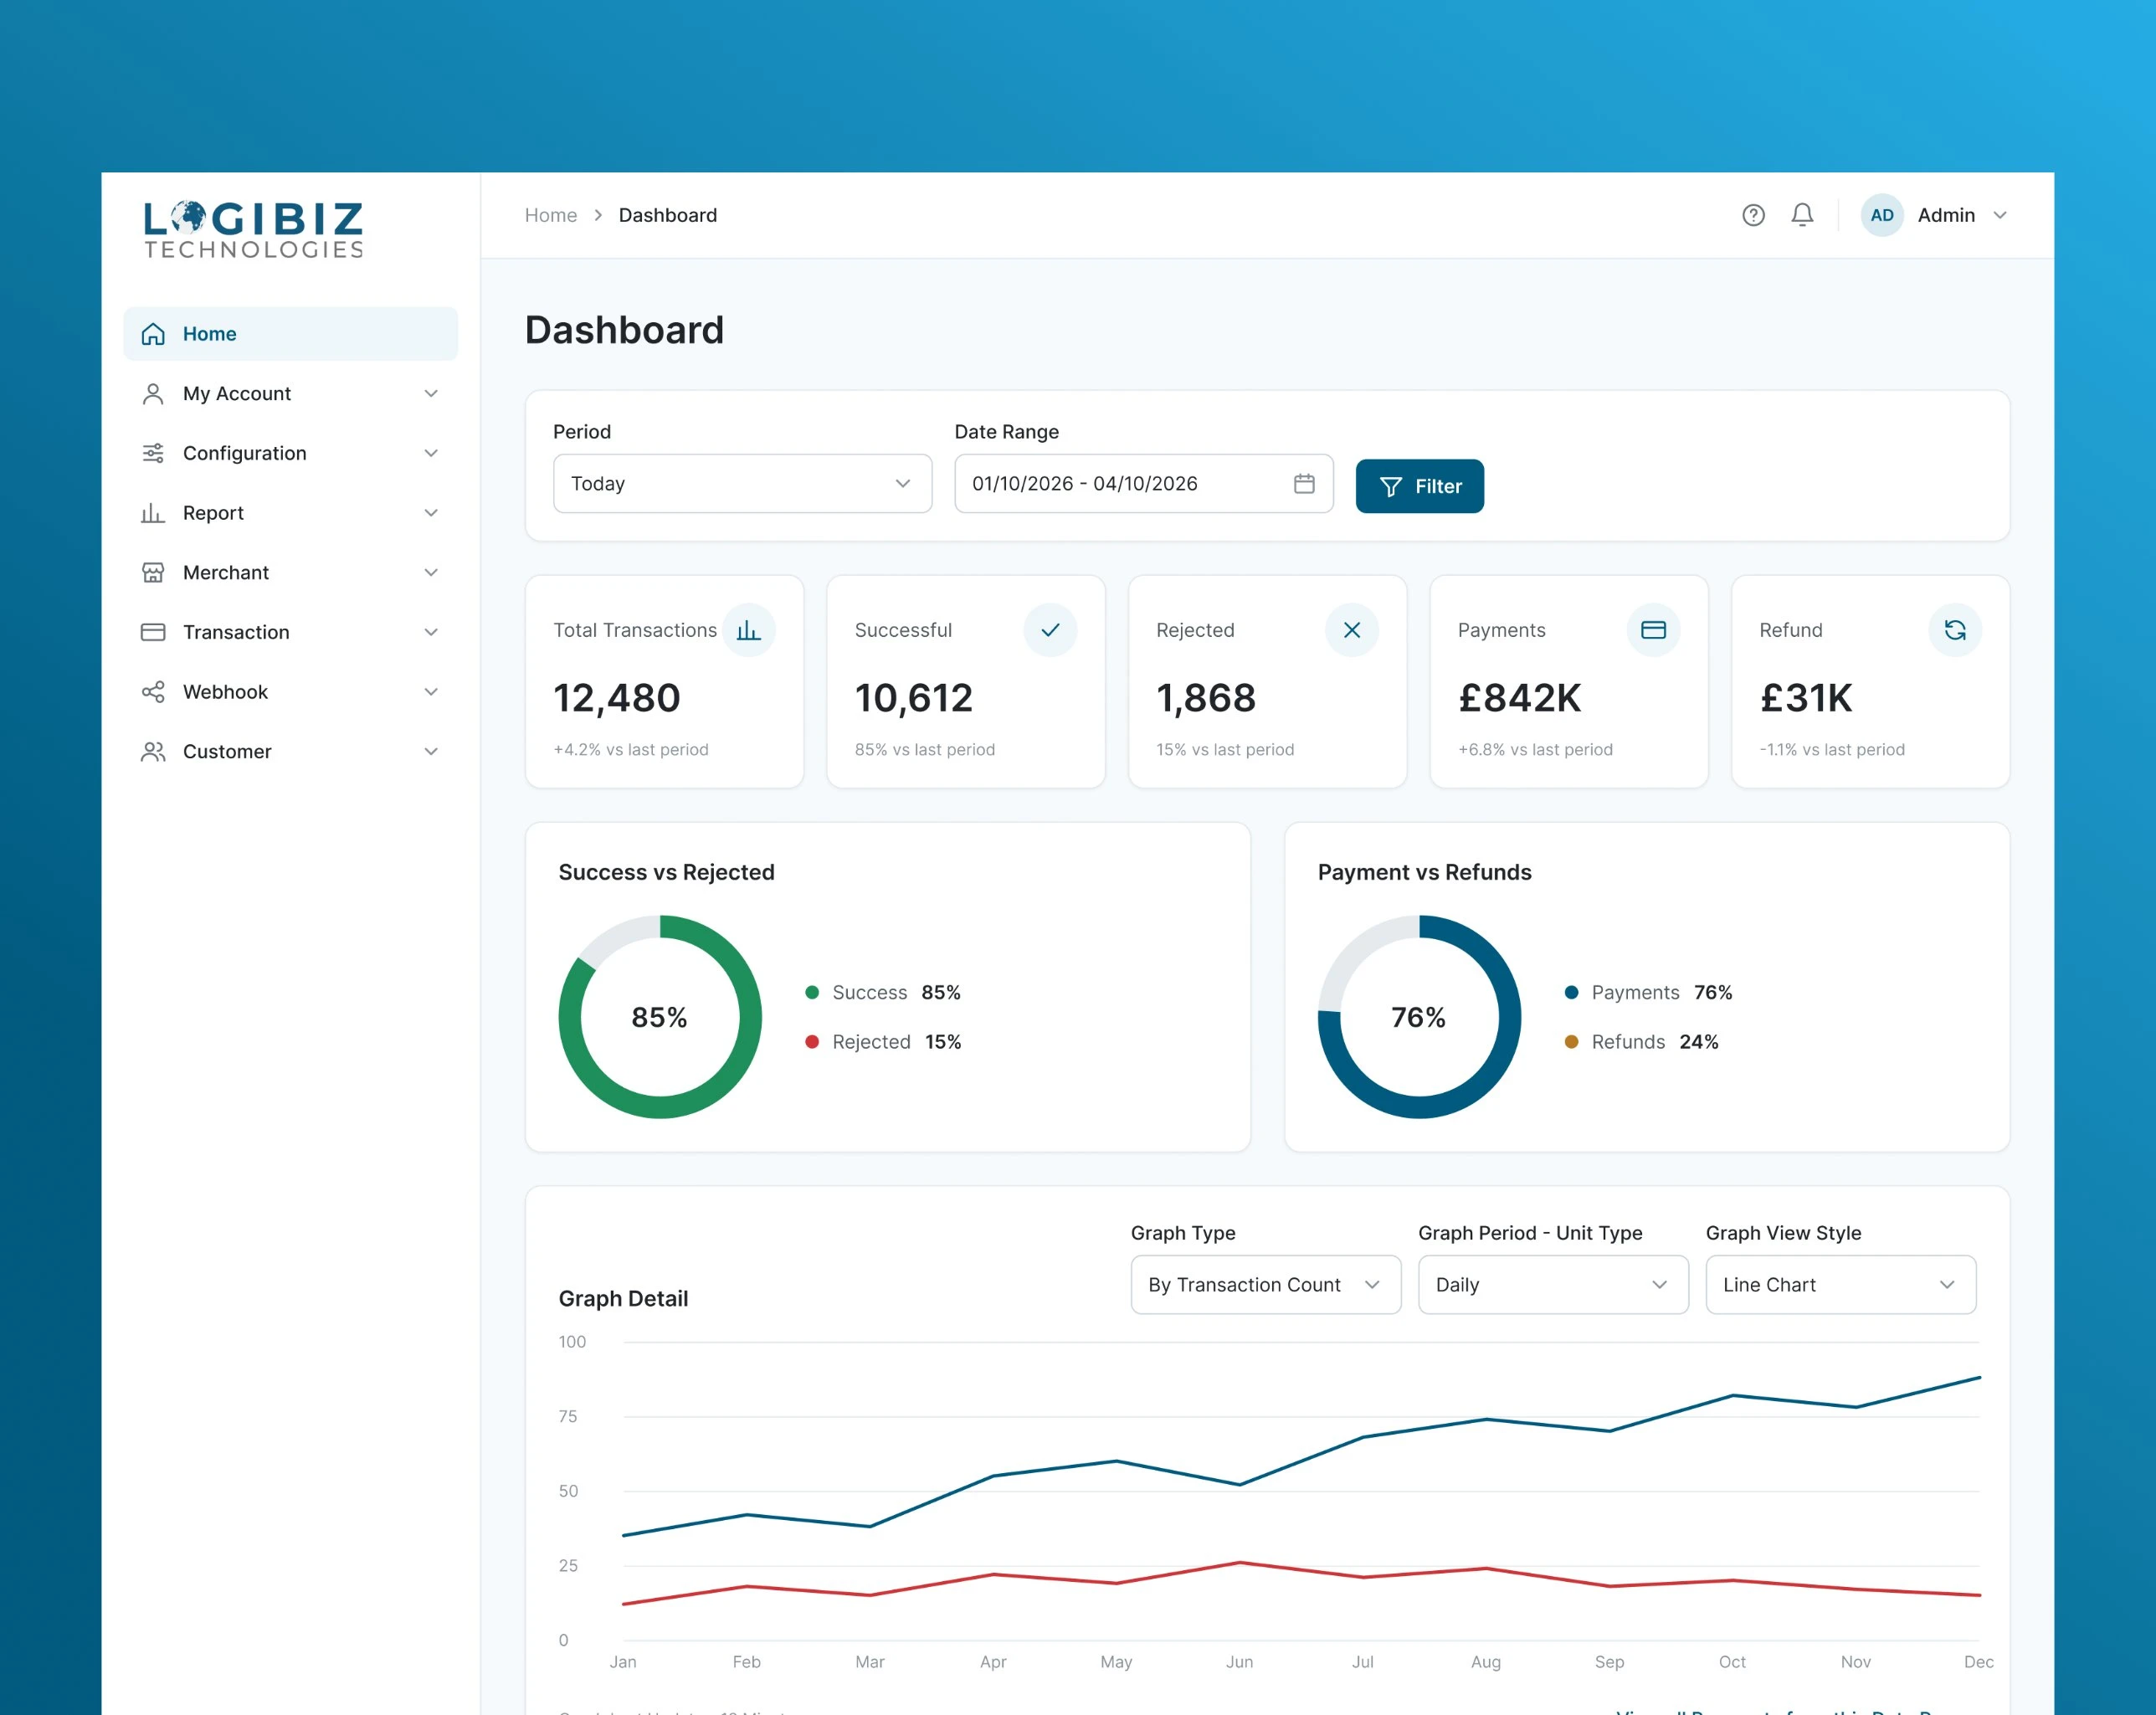
Task: Open the Customer sidebar item
Action: 290,752
